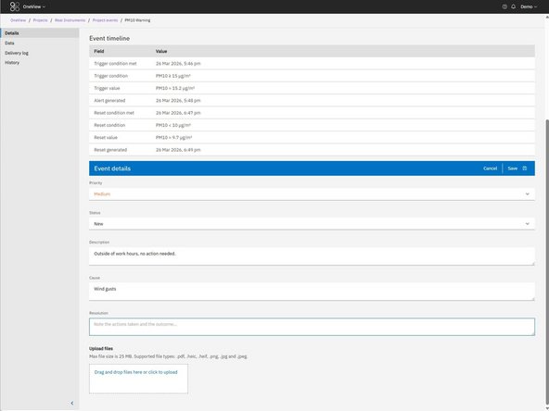Image resolution: width=549 pixels, height=411 pixels.
Task: Open the Demo user menu
Action: point(529,6)
